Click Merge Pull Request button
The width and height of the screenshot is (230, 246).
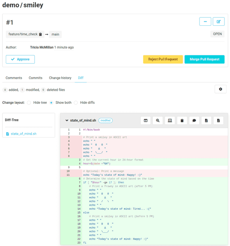[x=204, y=59]
